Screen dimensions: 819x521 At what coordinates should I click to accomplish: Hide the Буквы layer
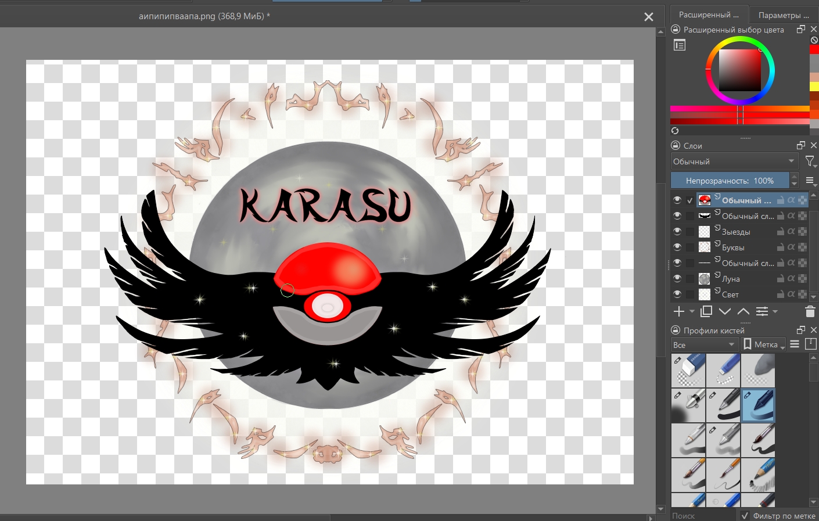677,247
